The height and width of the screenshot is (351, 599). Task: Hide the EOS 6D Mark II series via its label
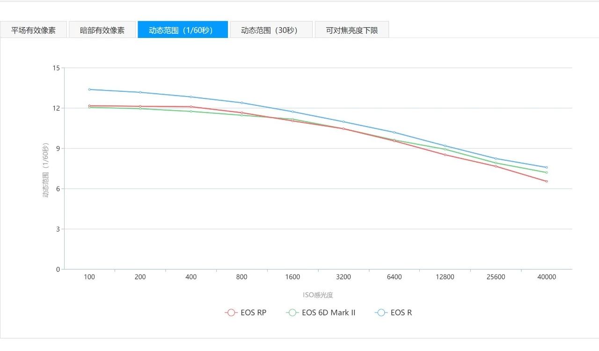pos(329,313)
